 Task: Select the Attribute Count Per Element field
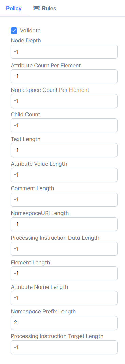(x=64, y=76)
